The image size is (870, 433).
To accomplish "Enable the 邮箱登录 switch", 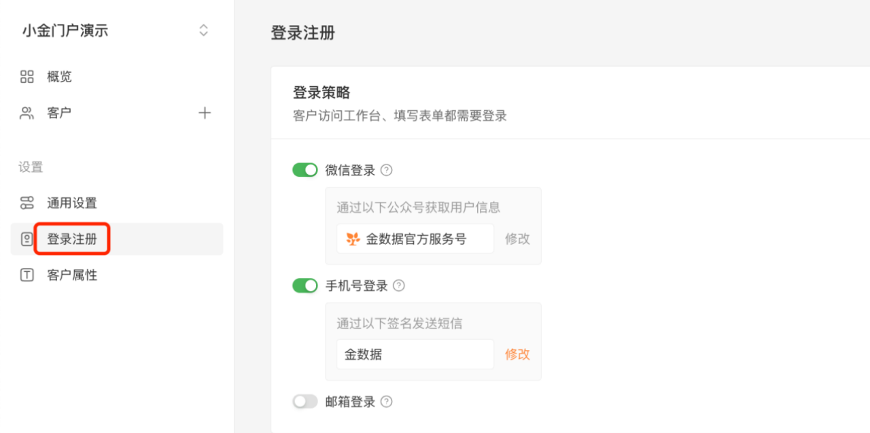I will pyautogui.click(x=305, y=402).
